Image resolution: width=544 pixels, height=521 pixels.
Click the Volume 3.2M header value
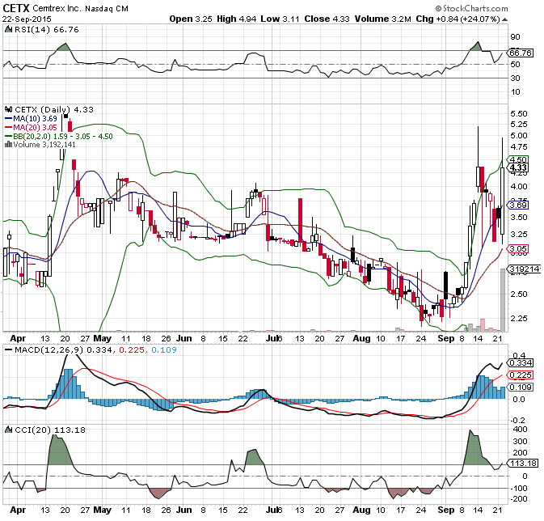(382, 19)
